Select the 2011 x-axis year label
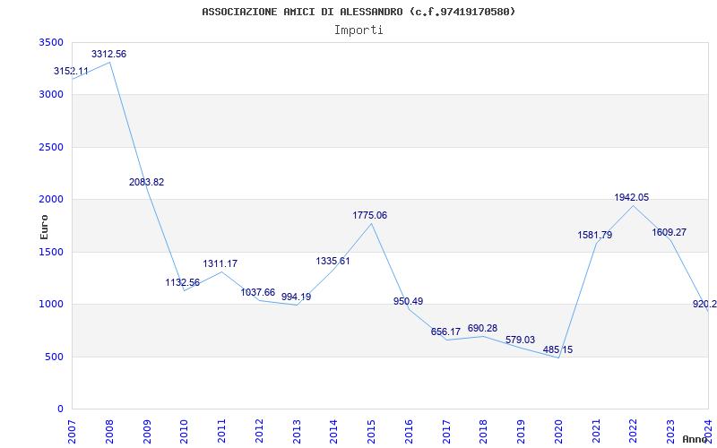The image size is (717, 448). [221, 432]
